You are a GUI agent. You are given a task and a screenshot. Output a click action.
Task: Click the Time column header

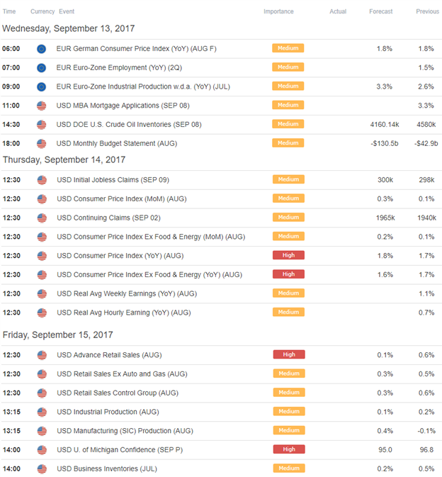9,11
